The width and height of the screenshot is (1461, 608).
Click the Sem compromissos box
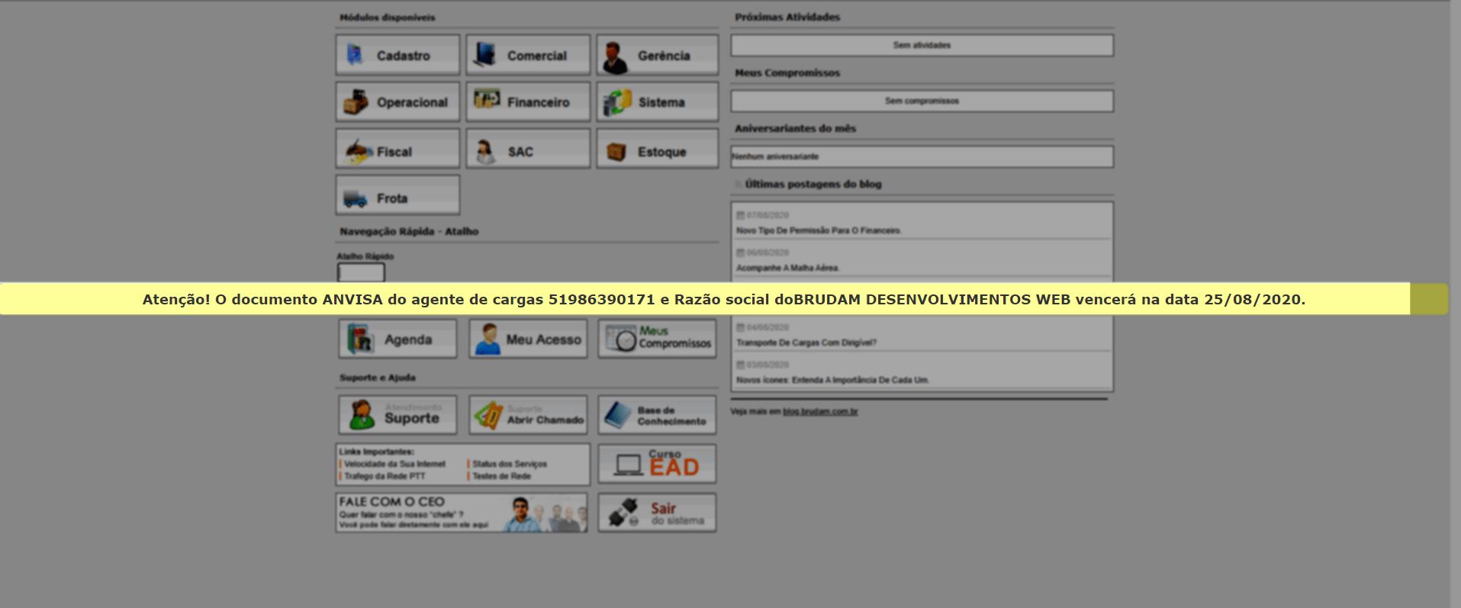coord(922,101)
